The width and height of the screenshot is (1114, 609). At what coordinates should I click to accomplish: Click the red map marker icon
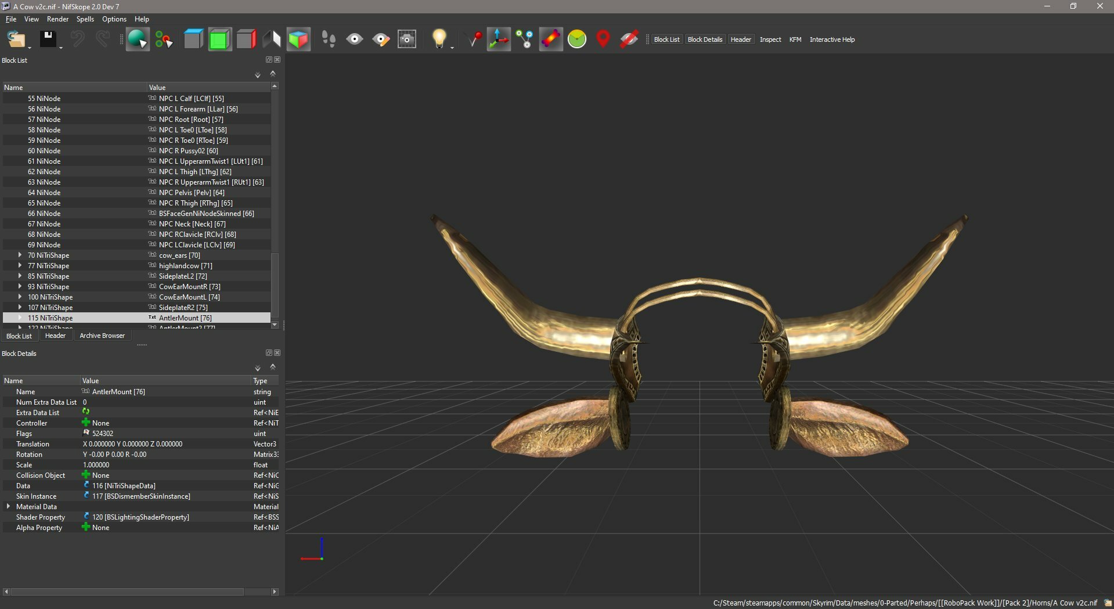click(x=603, y=39)
